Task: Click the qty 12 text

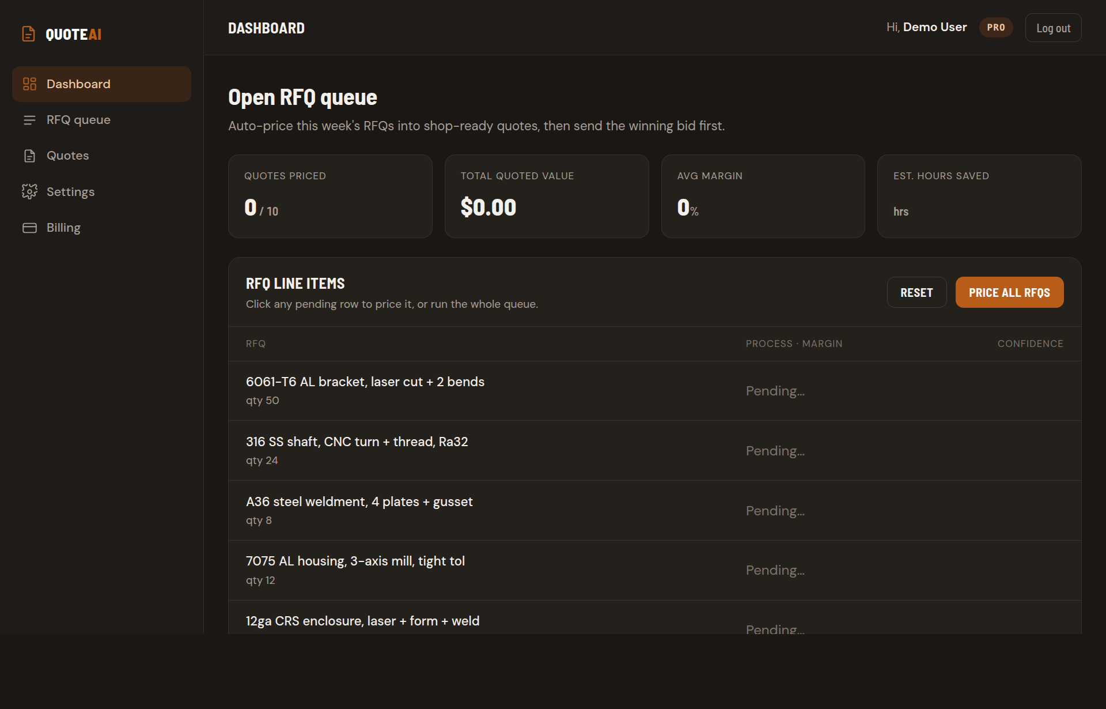Action: coord(260,580)
